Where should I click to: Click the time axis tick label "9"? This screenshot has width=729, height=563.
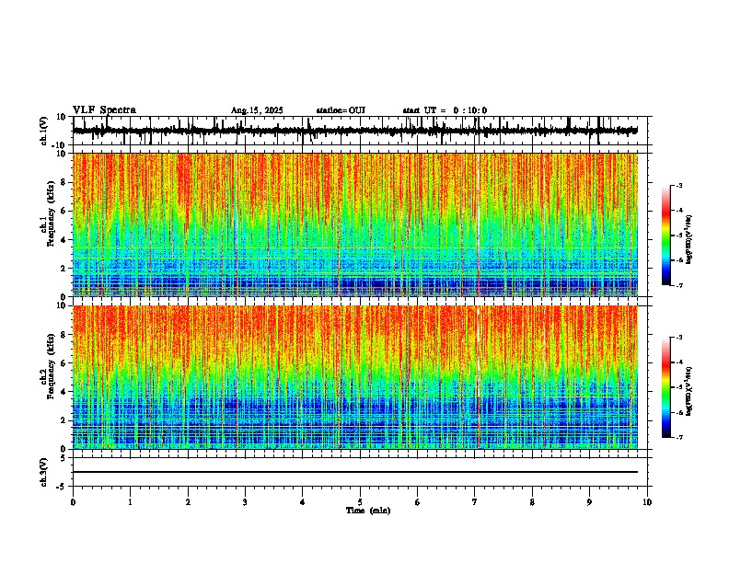589,502
